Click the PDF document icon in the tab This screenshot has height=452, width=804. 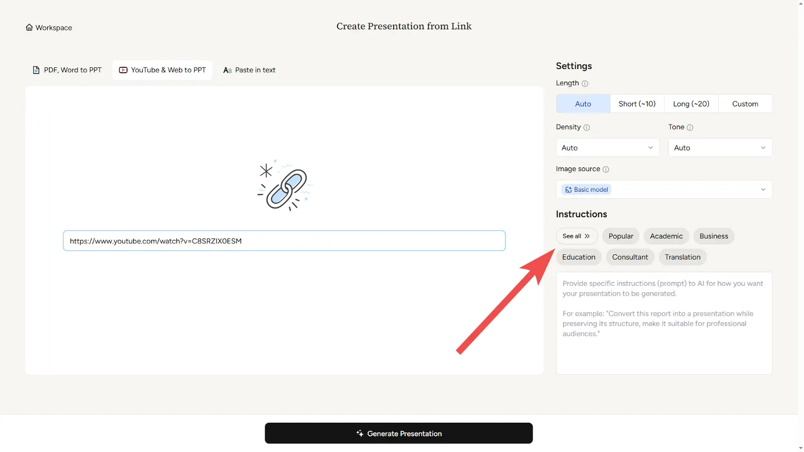[36, 70]
